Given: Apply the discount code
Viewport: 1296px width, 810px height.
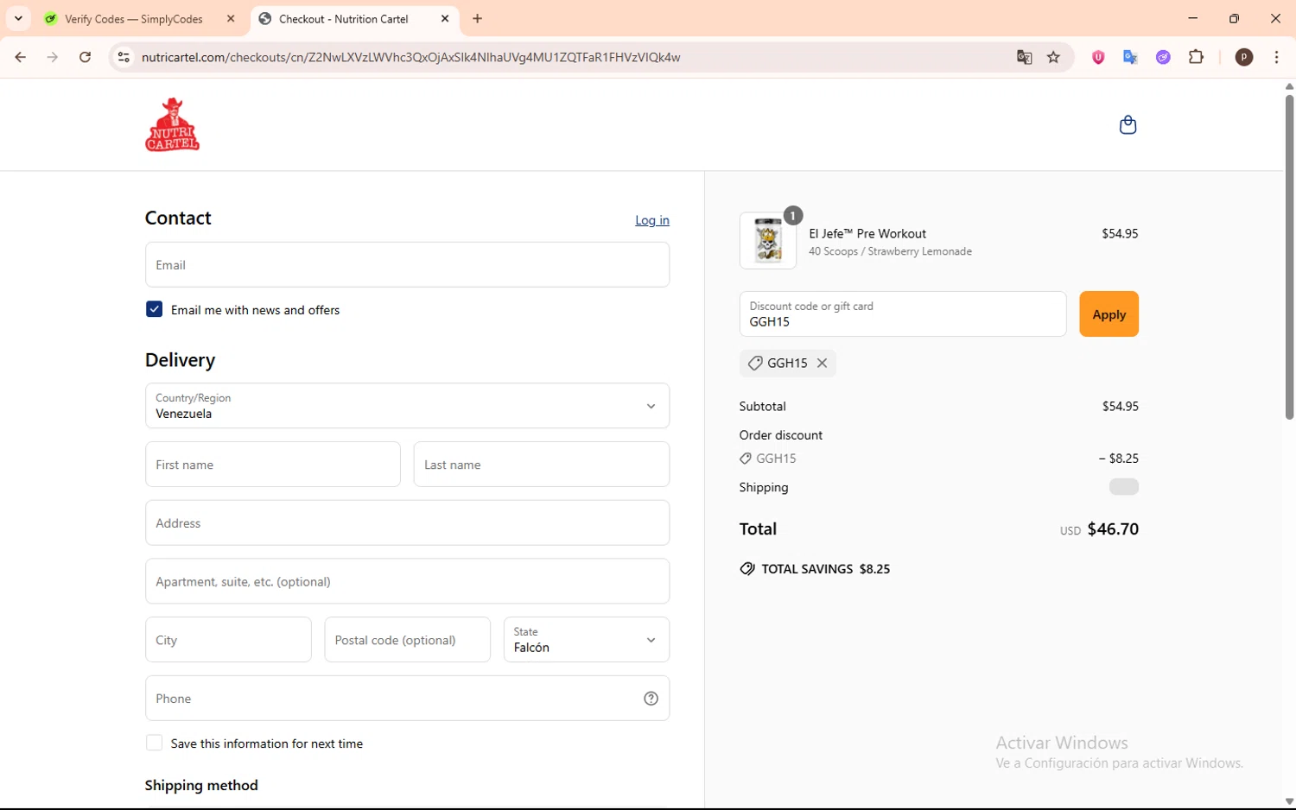Looking at the screenshot, I should pyautogui.click(x=1109, y=314).
